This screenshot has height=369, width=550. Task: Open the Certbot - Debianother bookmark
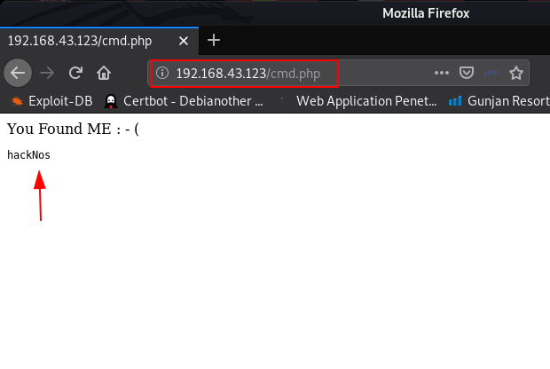184,101
